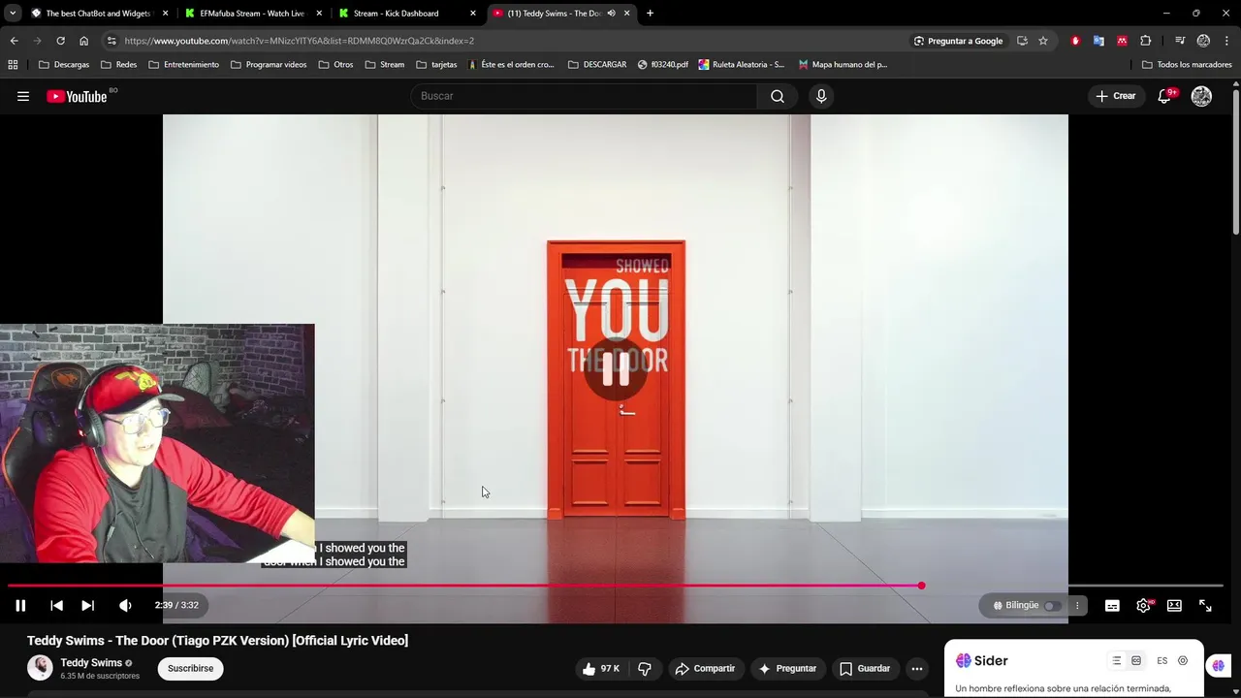This screenshot has height=698, width=1241.
Task: Open the Ruleta Aleatoria bookmark
Action: (742, 65)
